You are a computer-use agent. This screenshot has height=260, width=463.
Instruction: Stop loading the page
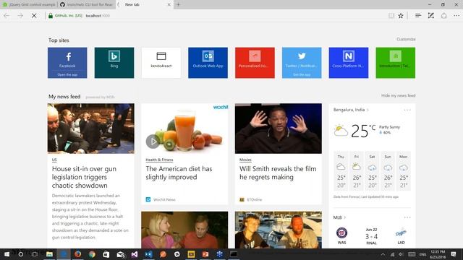click(34, 16)
